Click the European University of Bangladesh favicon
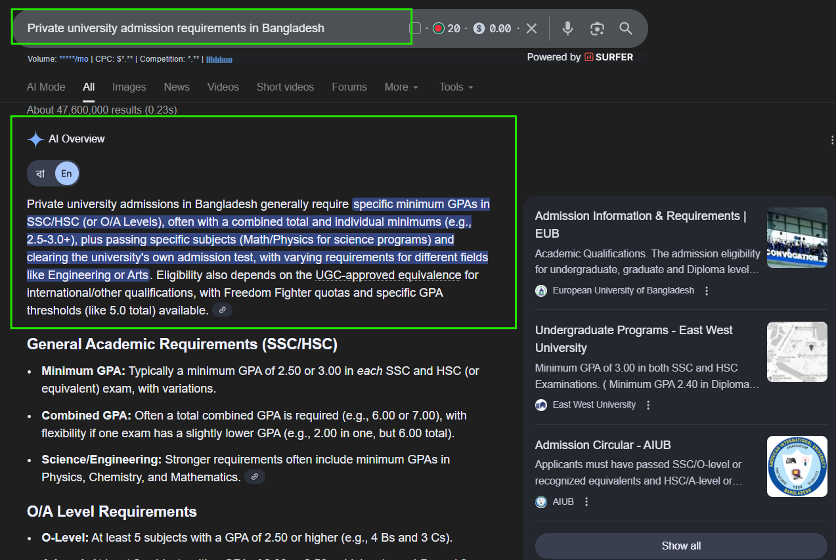 [x=540, y=290]
